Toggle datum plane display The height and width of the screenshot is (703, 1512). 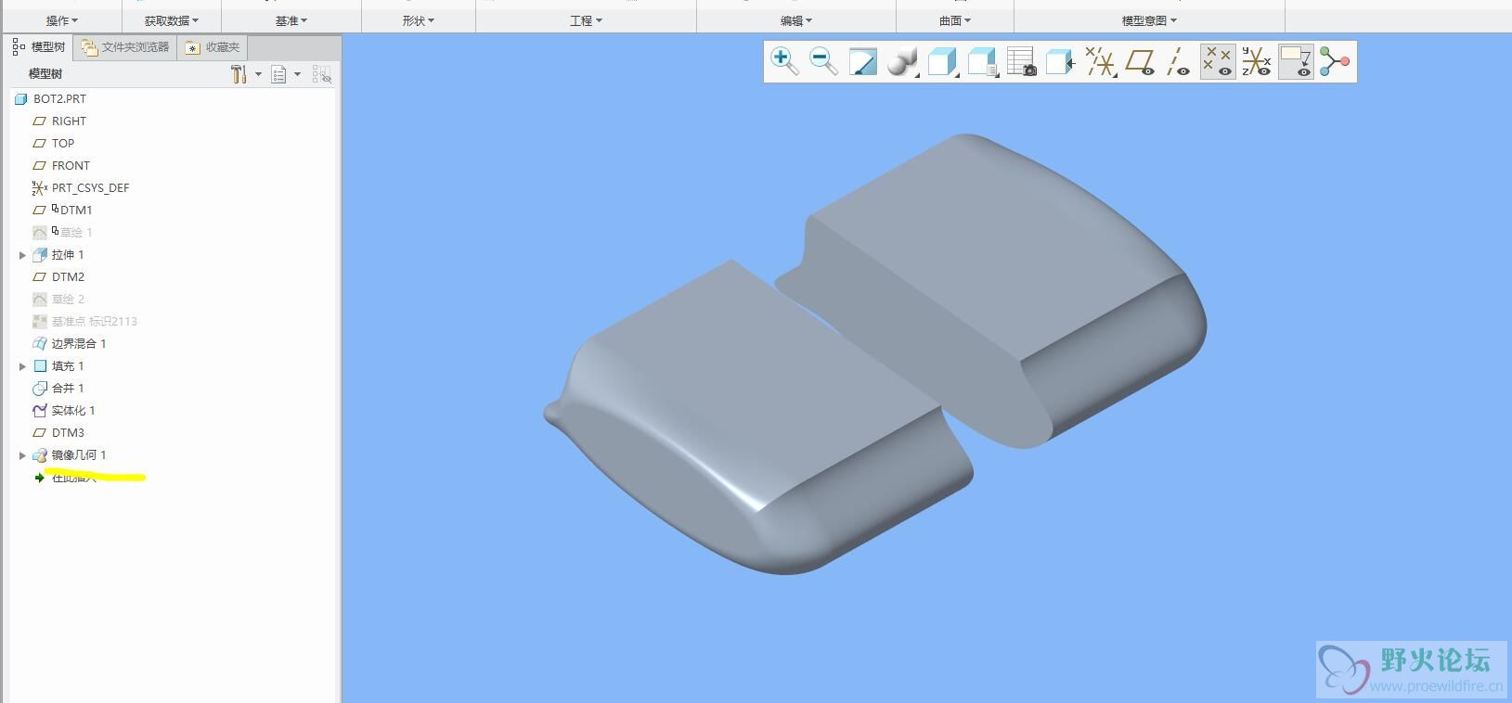tap(1140, 62)
